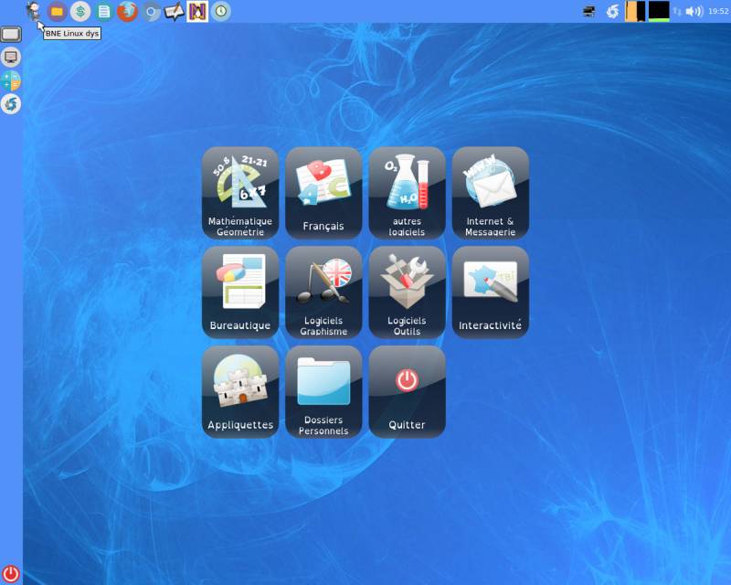Open the autres logiciels chemistry flask tile
The image size is (731, 585).
point(407,193)
